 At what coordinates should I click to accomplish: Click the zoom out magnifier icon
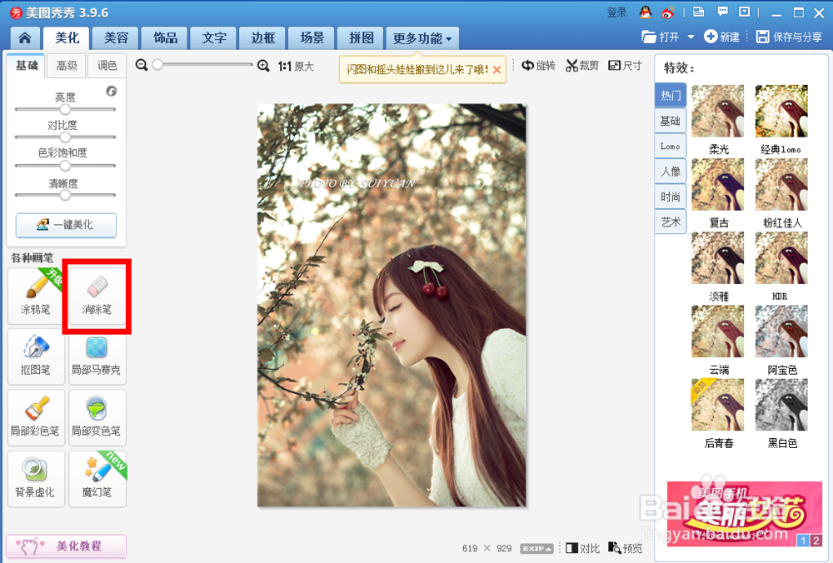tap(142, 65)
